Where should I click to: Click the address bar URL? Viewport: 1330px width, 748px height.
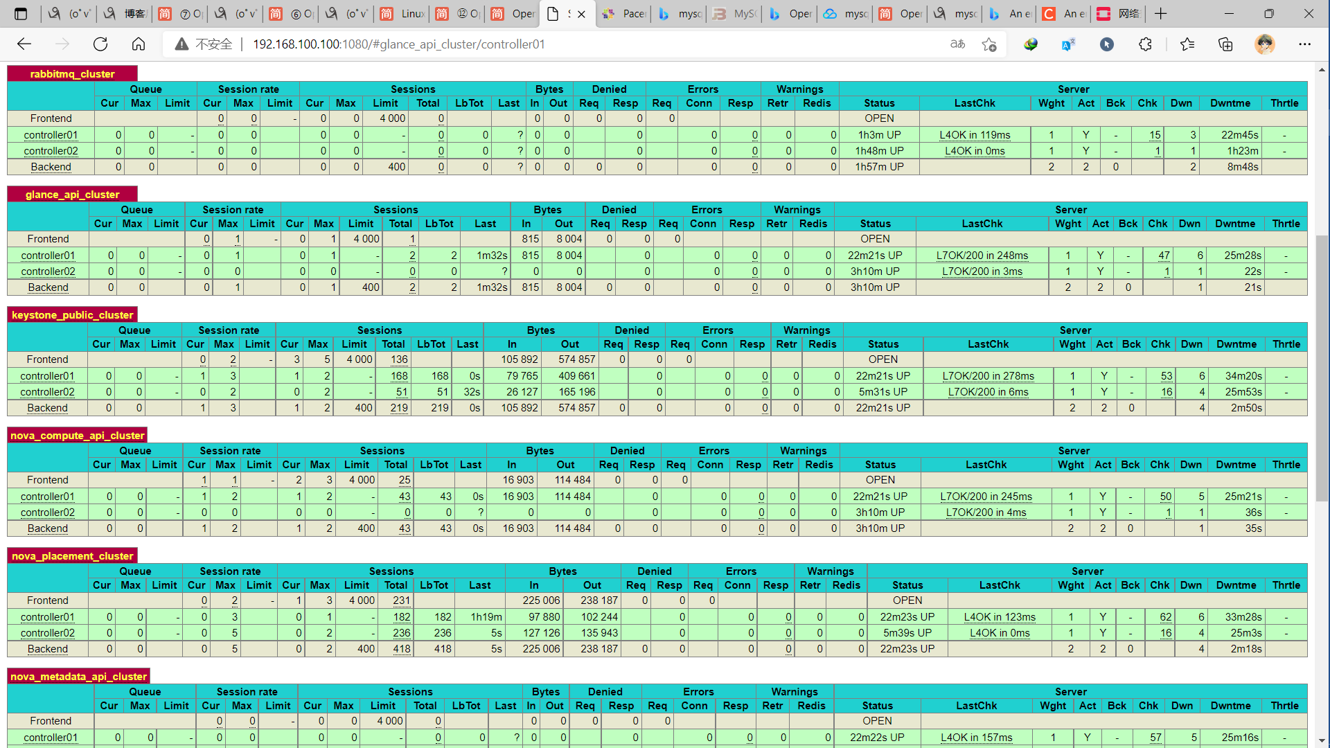(x=398, y=44)
